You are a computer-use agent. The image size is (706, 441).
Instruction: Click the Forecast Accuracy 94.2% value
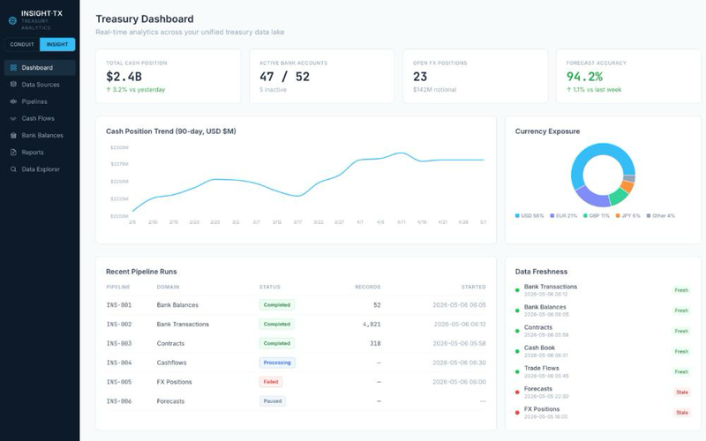[x=584, y=77]
